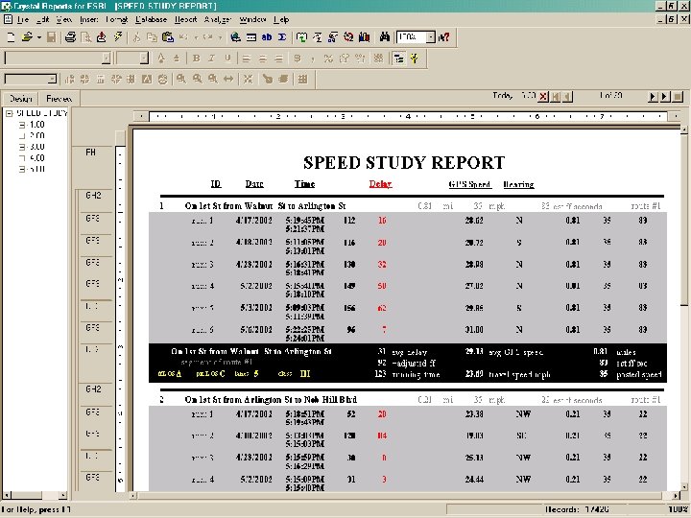691x518 pixels.
Task: Click the Insert Summary sigma icon
Action: tap(281, 37)
